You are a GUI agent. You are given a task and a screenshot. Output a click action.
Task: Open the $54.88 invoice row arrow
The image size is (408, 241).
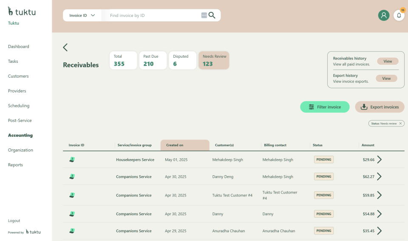[x=380, y=214]
